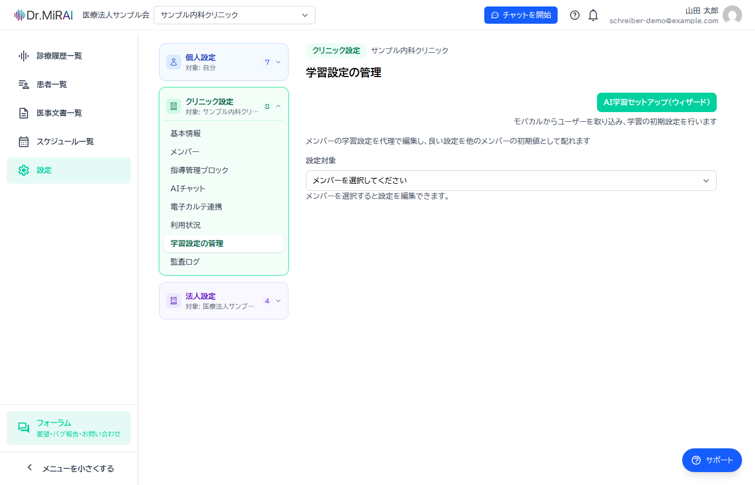The width and height of the screenshot is (755, 485).
Task: Click the 個人設定 person icon
Action: [174, 62]
